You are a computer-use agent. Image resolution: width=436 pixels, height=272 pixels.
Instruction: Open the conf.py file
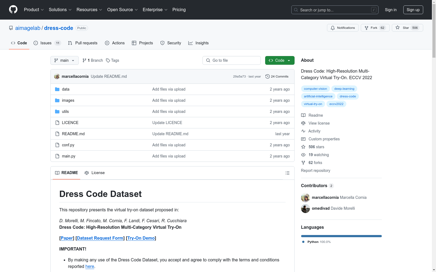(68, 145)
